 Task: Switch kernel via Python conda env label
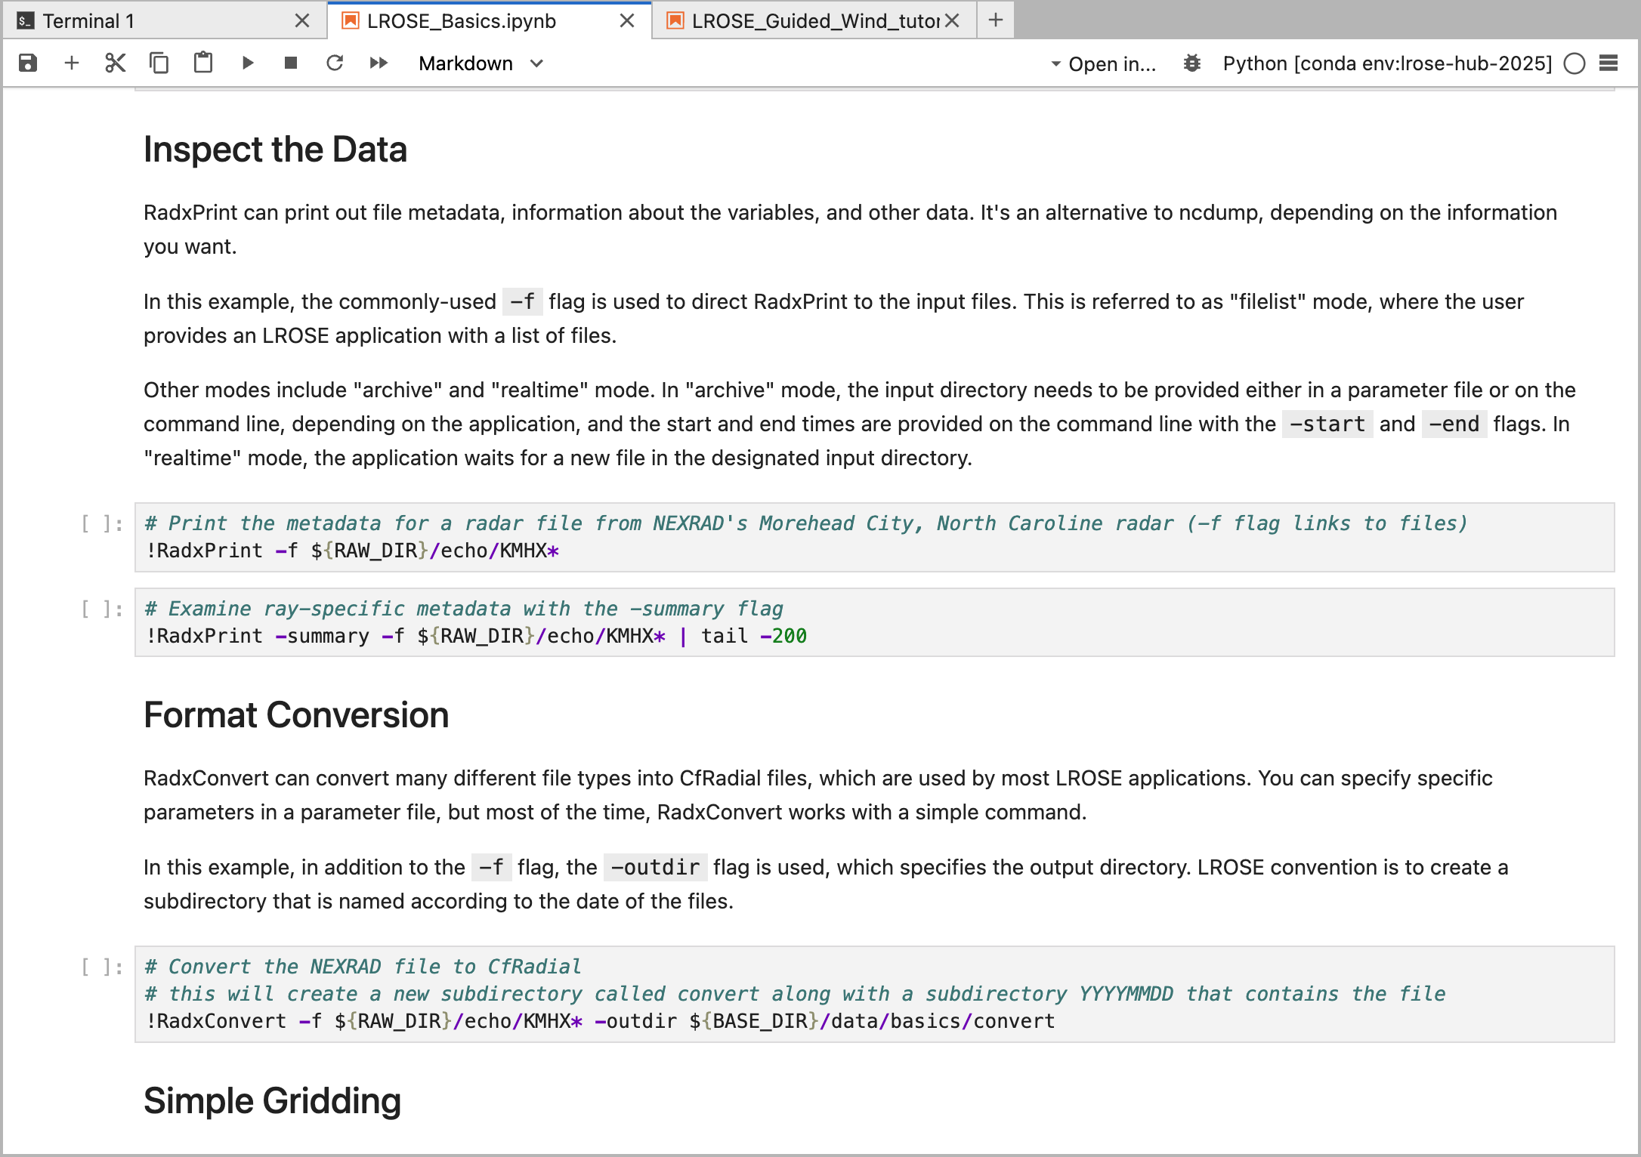(1387, 63)
